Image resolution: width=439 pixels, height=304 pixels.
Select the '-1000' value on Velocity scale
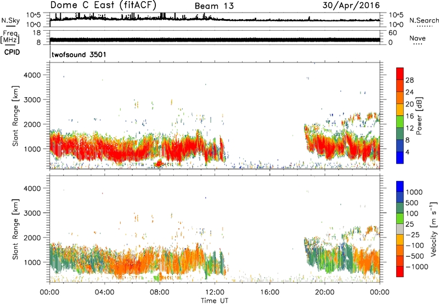pos(417,267)
